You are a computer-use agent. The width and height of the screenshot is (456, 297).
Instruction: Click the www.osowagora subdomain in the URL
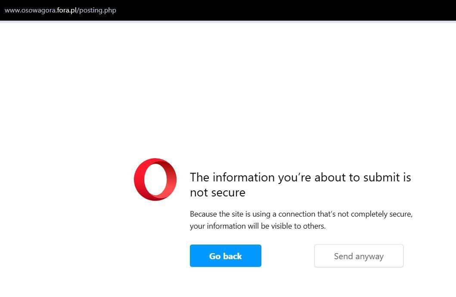[x=30, y=10]
